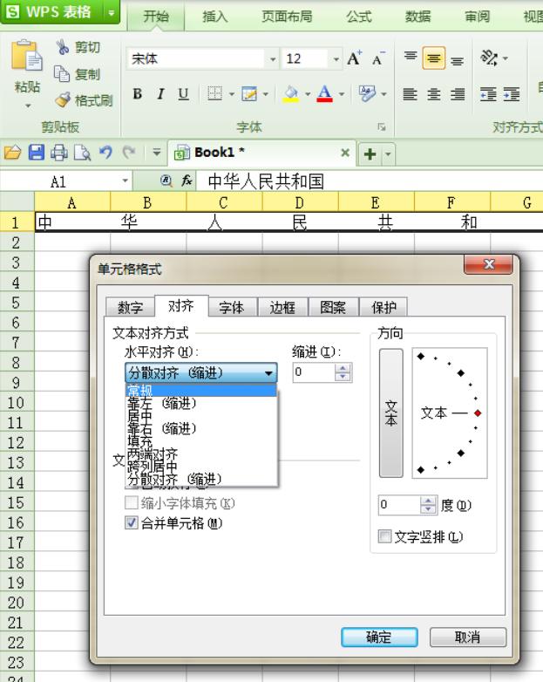Open the font name dropdown (宋体)
This screenshot has width=543, height=682.
273,58
